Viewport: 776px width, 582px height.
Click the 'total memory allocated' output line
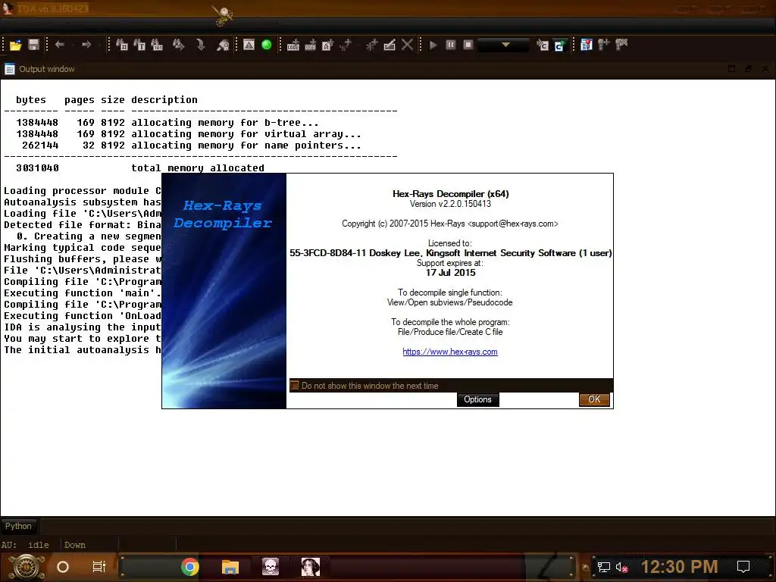pos(198,168)
